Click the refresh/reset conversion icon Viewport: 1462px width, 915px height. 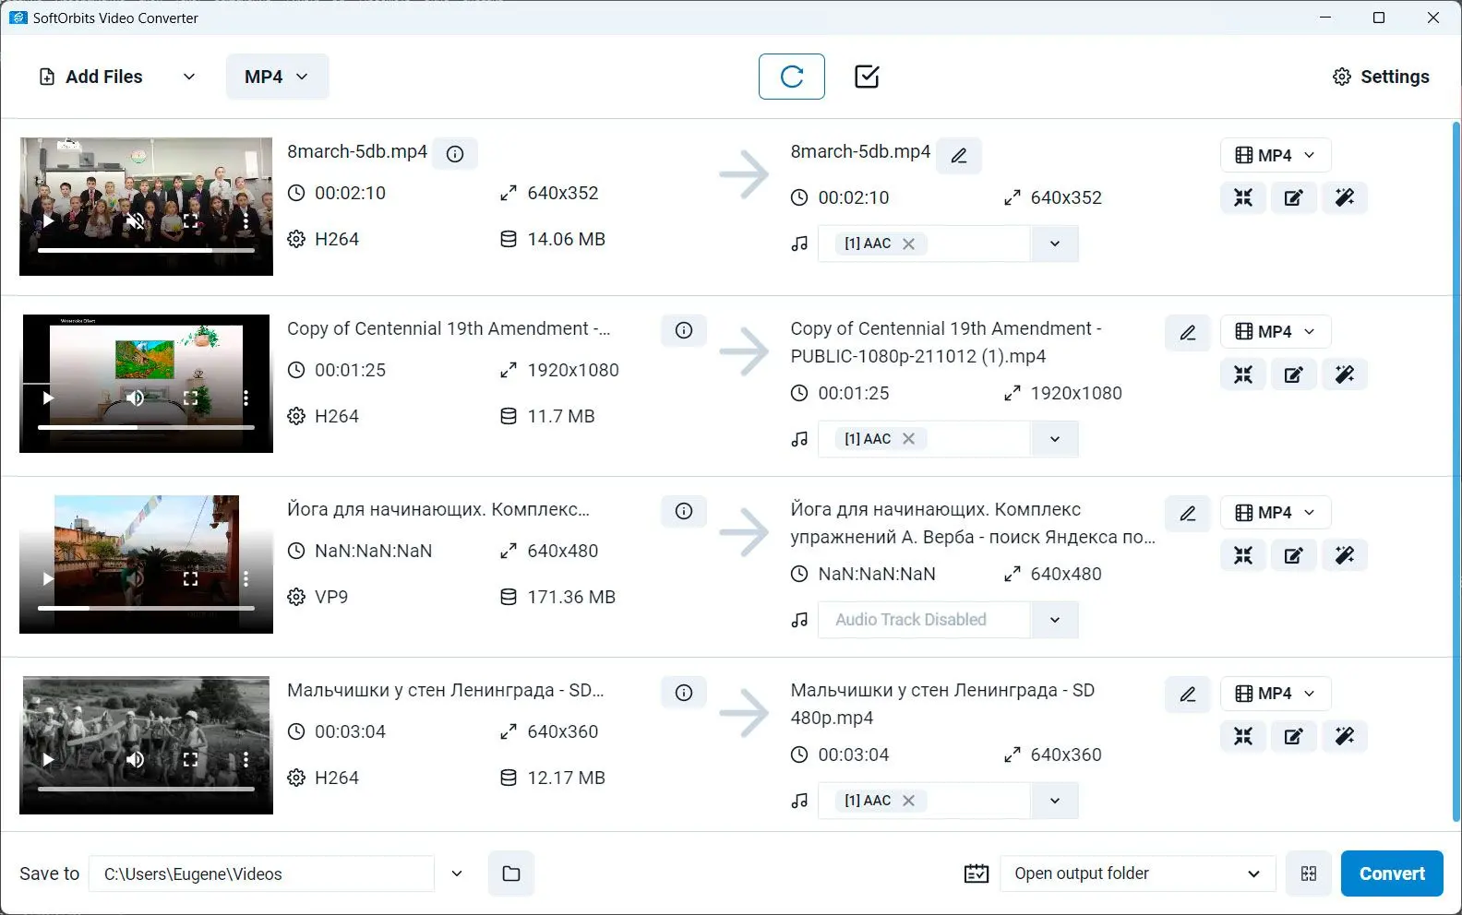791,77
